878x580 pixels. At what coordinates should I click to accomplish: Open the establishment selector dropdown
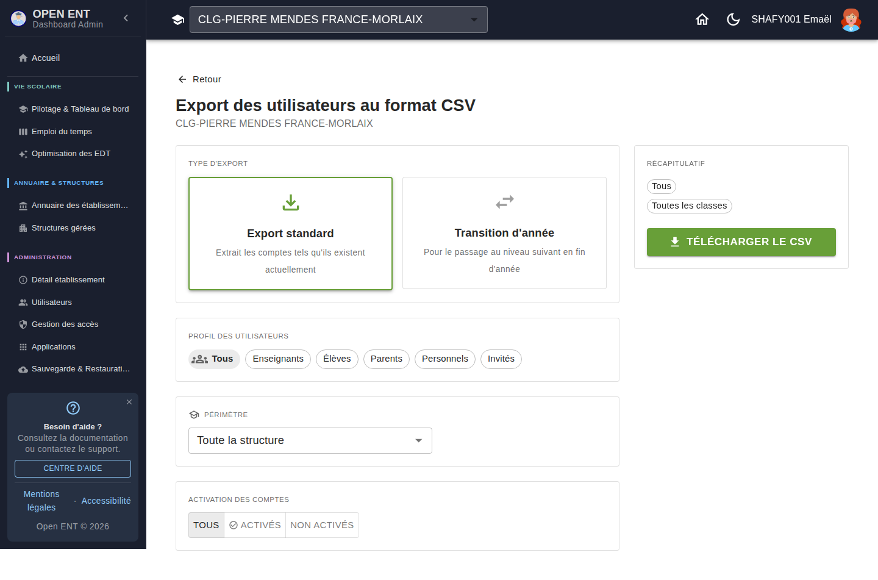(338, 20)
